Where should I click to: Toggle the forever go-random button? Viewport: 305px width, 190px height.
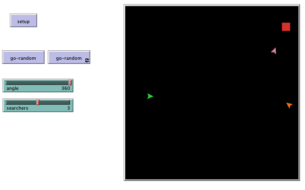[x=68, y=58]
